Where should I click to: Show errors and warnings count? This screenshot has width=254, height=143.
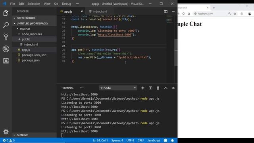point(9,140)
